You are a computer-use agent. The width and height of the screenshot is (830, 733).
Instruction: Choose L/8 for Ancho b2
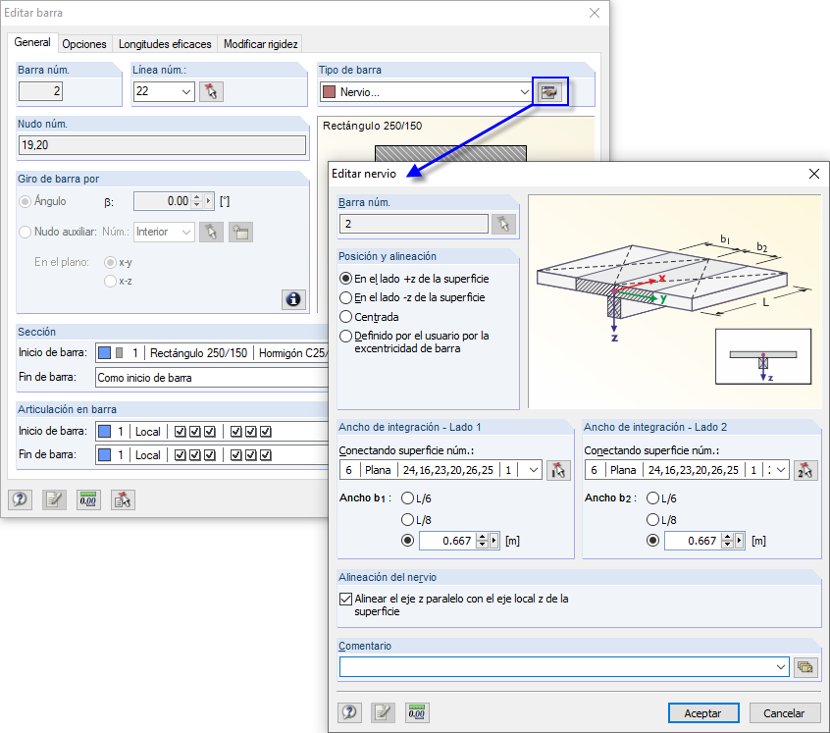point(652,520)
